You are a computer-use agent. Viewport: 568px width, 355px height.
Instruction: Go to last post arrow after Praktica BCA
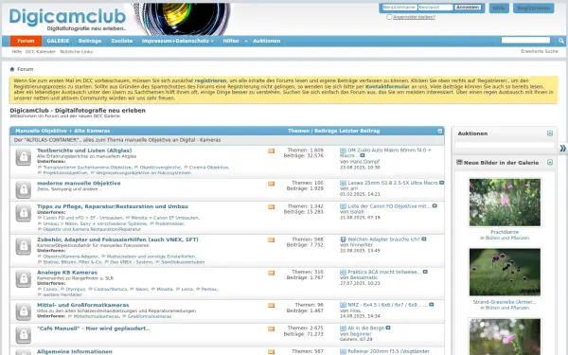click(x=425, y=272)
